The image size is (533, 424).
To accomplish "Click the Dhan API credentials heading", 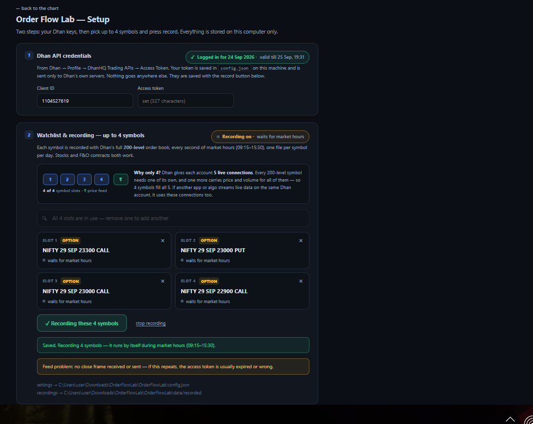I will coord(64,56).
